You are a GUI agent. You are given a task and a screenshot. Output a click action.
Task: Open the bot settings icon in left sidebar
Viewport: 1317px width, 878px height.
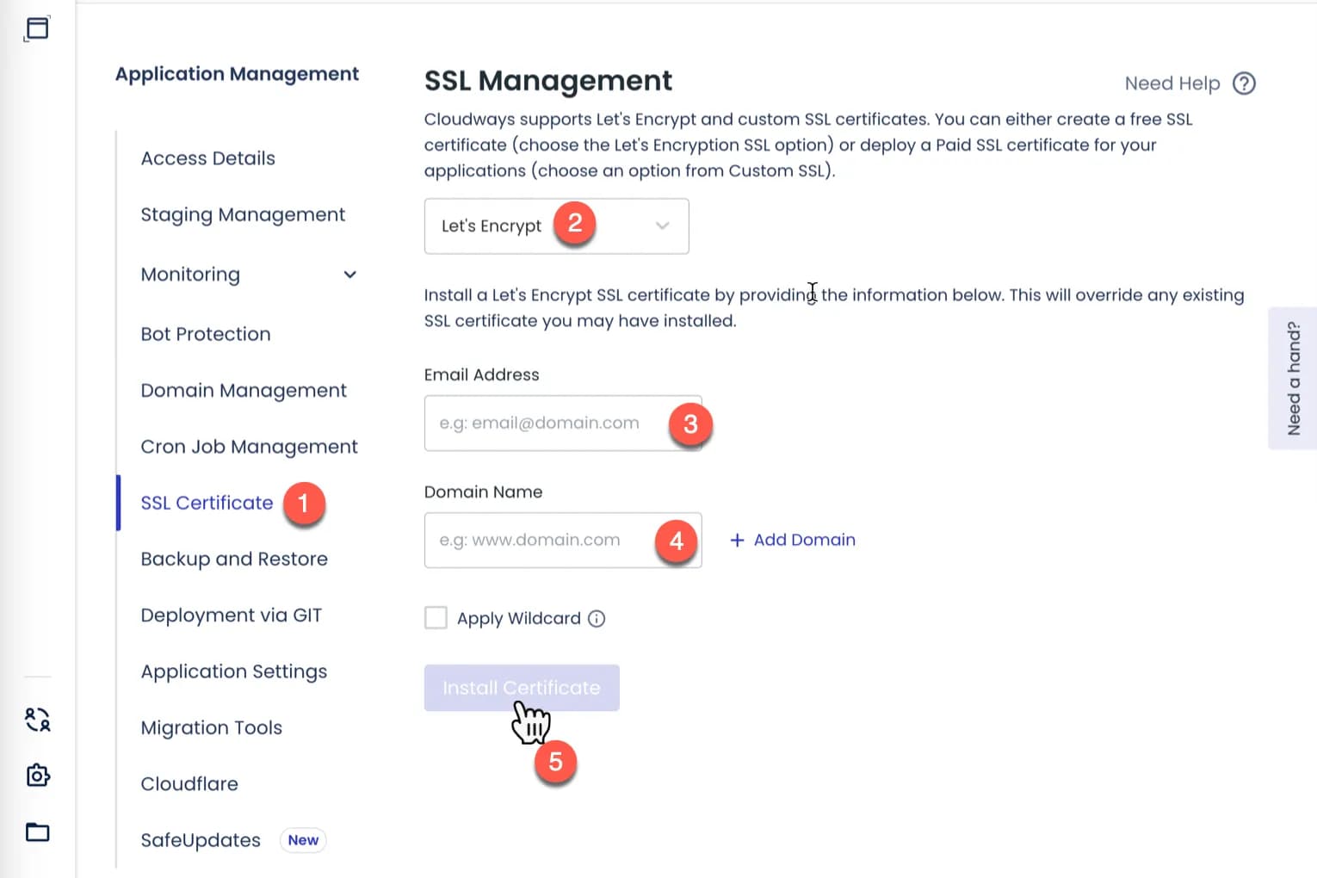coord(36,776)
